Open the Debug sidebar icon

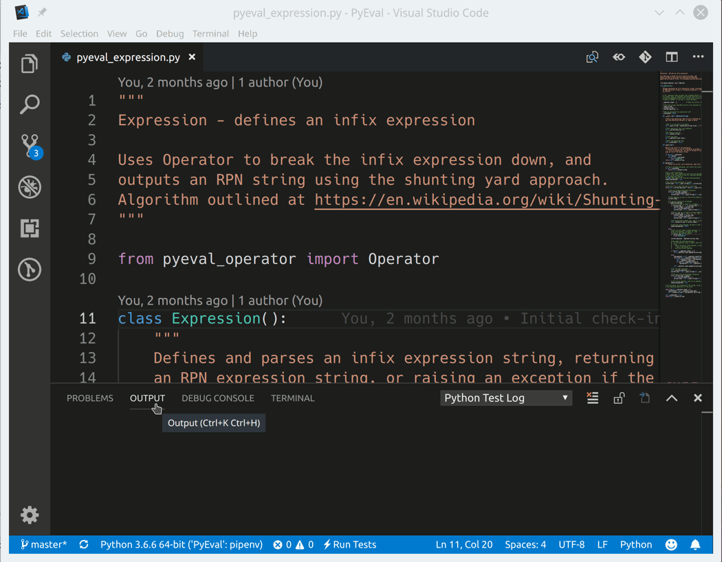[29, 186]
